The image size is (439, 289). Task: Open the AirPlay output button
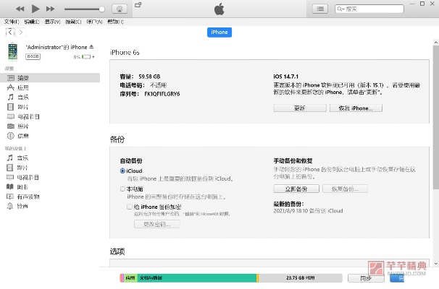pos(119,9)
